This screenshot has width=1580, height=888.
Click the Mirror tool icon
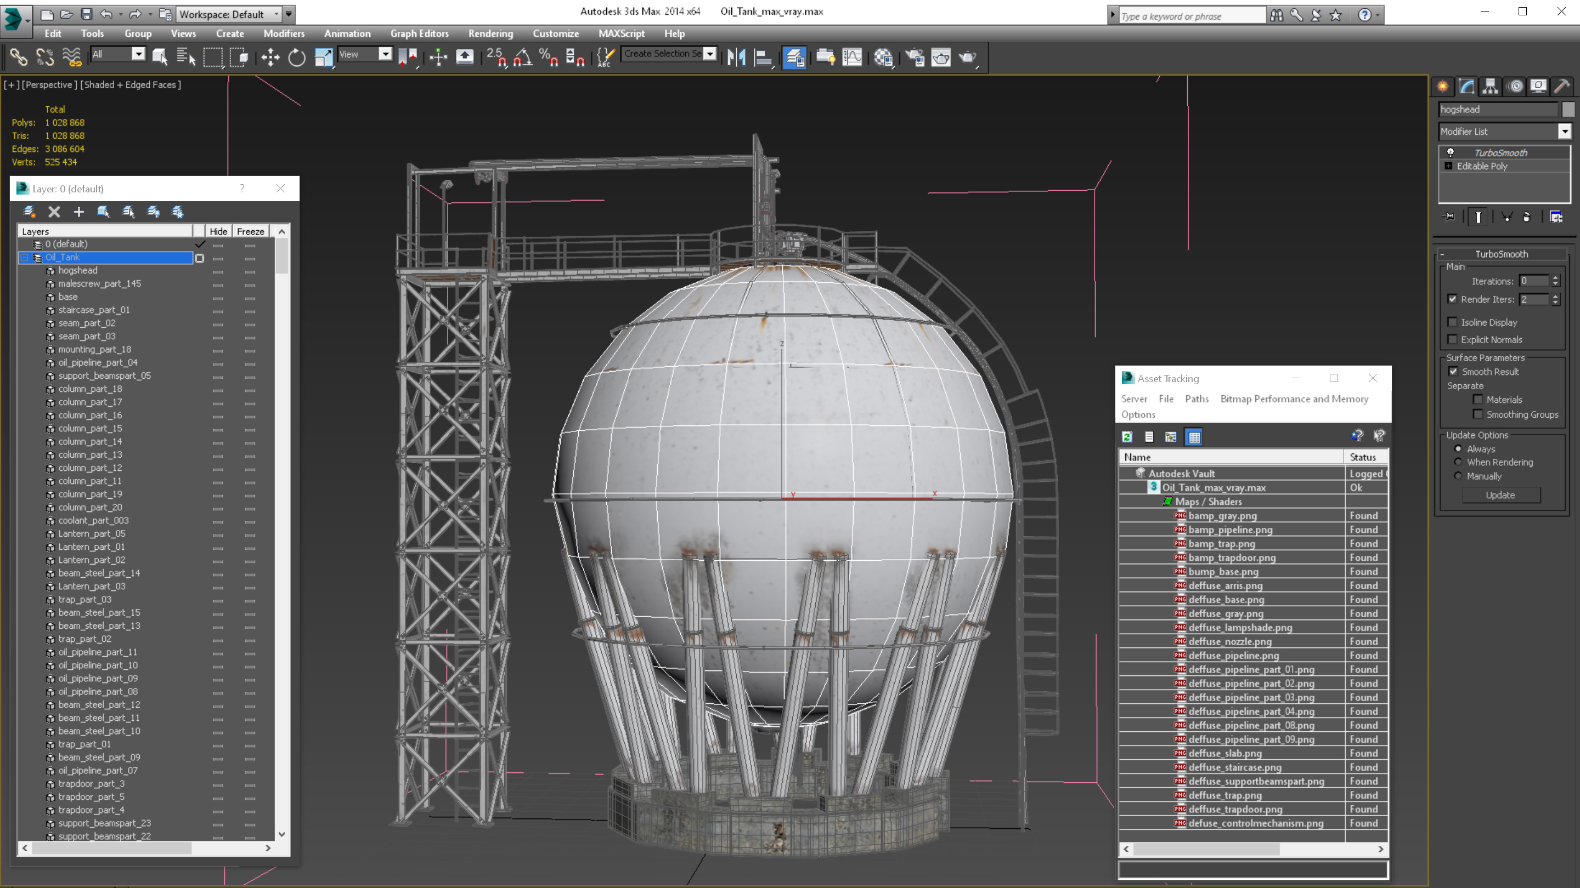tap(736, 58)
